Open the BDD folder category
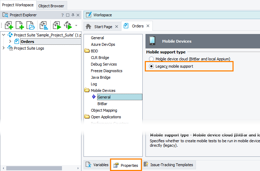The height and width of the screenshot is (171, 260). click(x=94, y=51)
